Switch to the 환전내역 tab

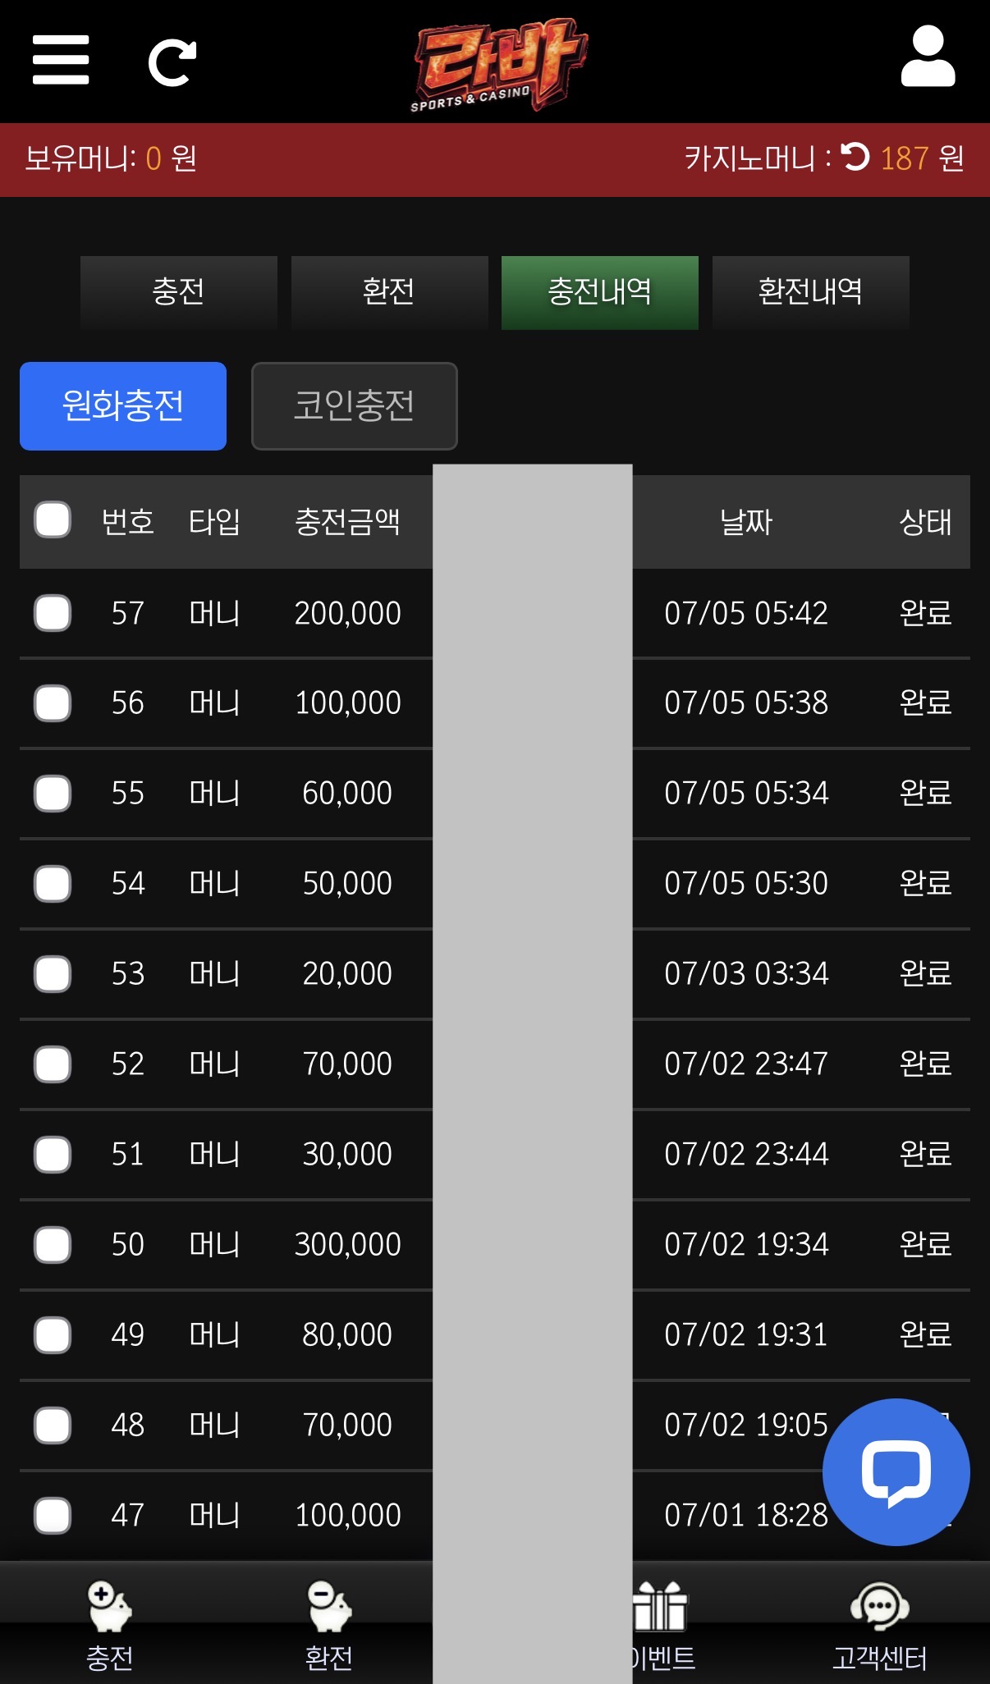click(x=811, y=292)
